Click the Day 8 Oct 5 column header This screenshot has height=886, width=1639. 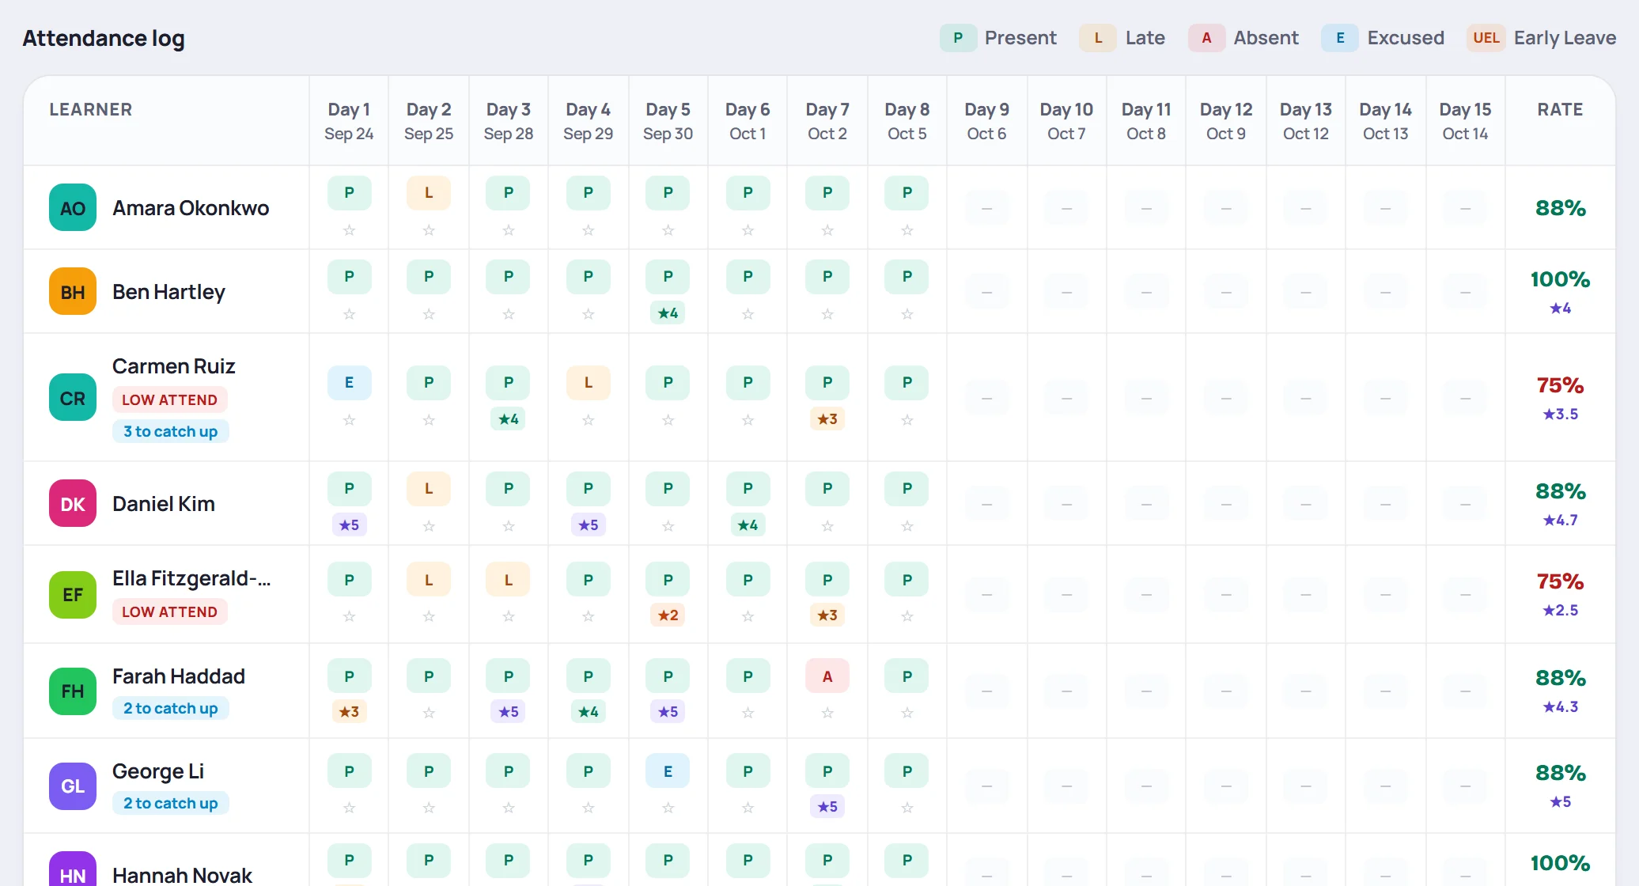907,121
